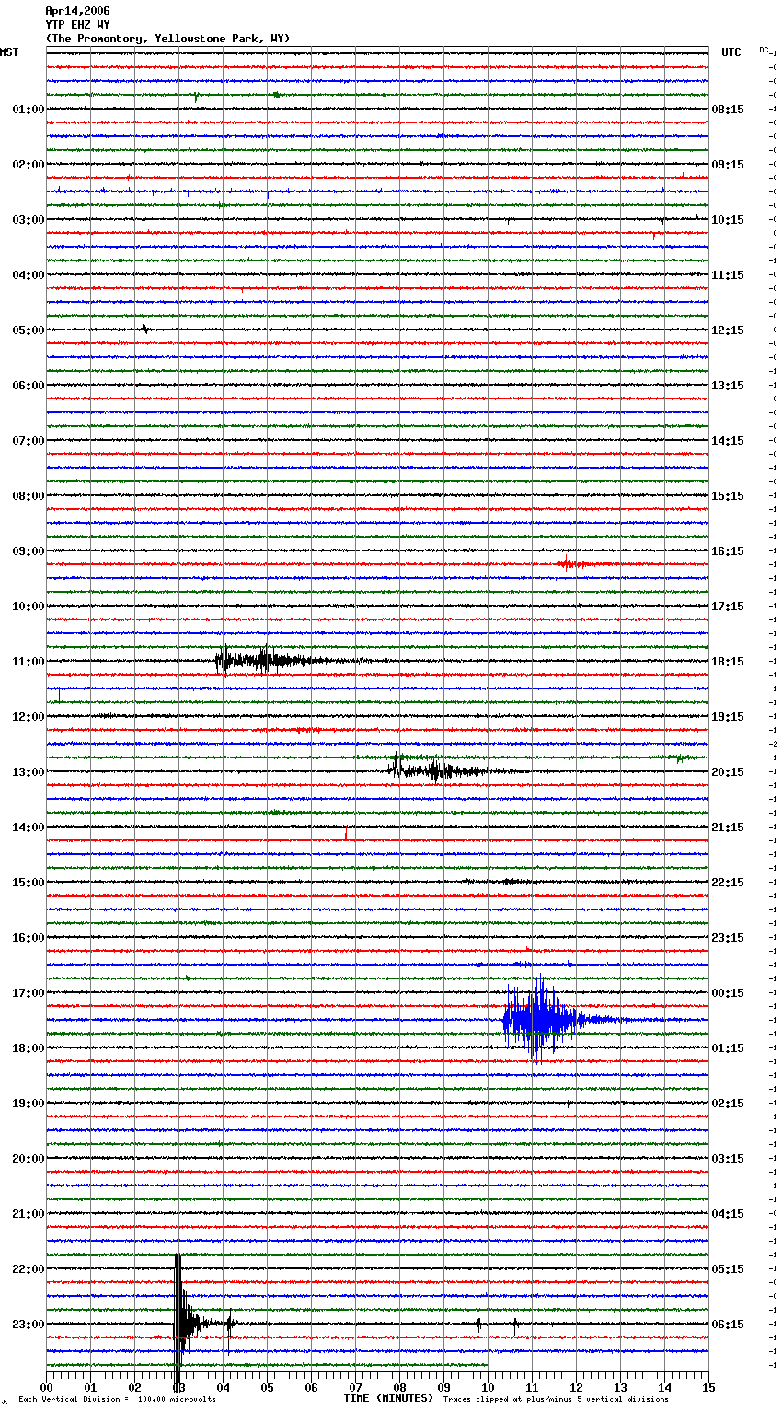The width and height of the screenshot is (782, 1412).
Task: Select the '02:00' MST time label
Action: coord(29,165)
